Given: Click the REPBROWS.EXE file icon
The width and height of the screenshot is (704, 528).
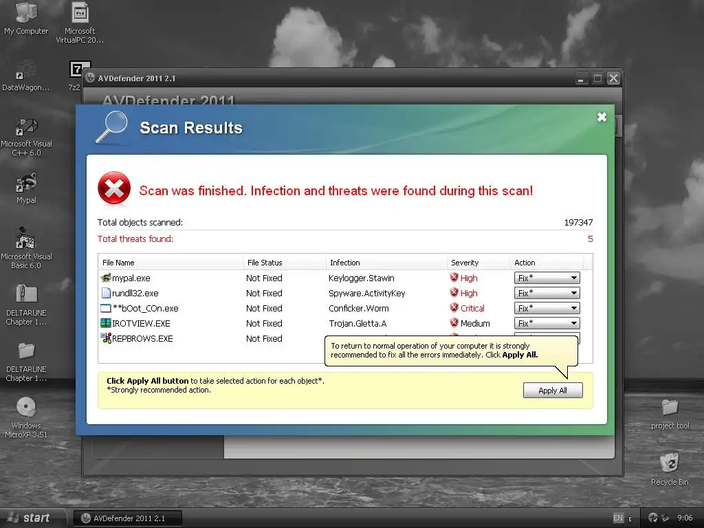Looking at the screenshot, I should (106, 338).
